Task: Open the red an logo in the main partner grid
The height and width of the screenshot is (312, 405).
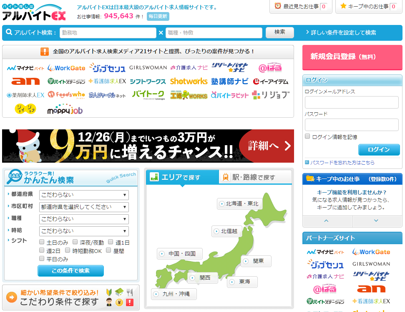Action: click(x=25, y=81)
